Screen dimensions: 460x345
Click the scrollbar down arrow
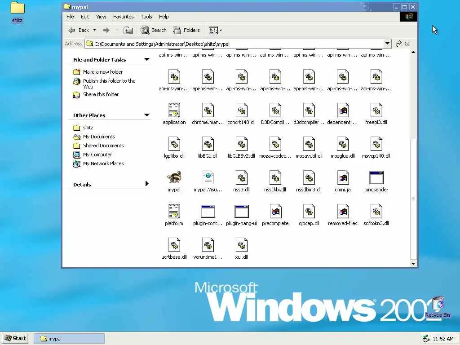[x=413, y=263]
